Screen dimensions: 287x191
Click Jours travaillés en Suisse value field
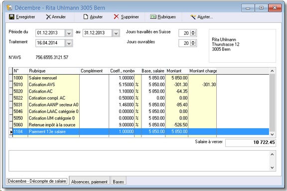pyautogui.click(x=184, y=33)
